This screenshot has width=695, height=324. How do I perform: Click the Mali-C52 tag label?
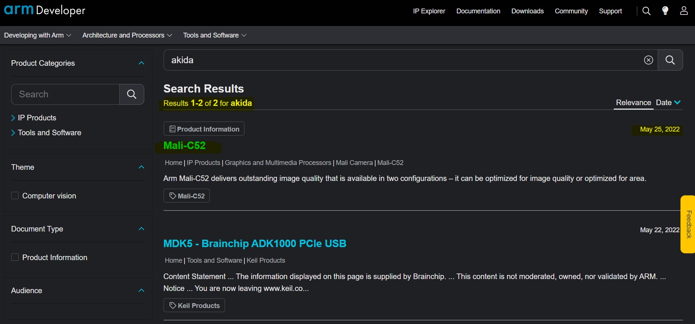coord(187,196)
